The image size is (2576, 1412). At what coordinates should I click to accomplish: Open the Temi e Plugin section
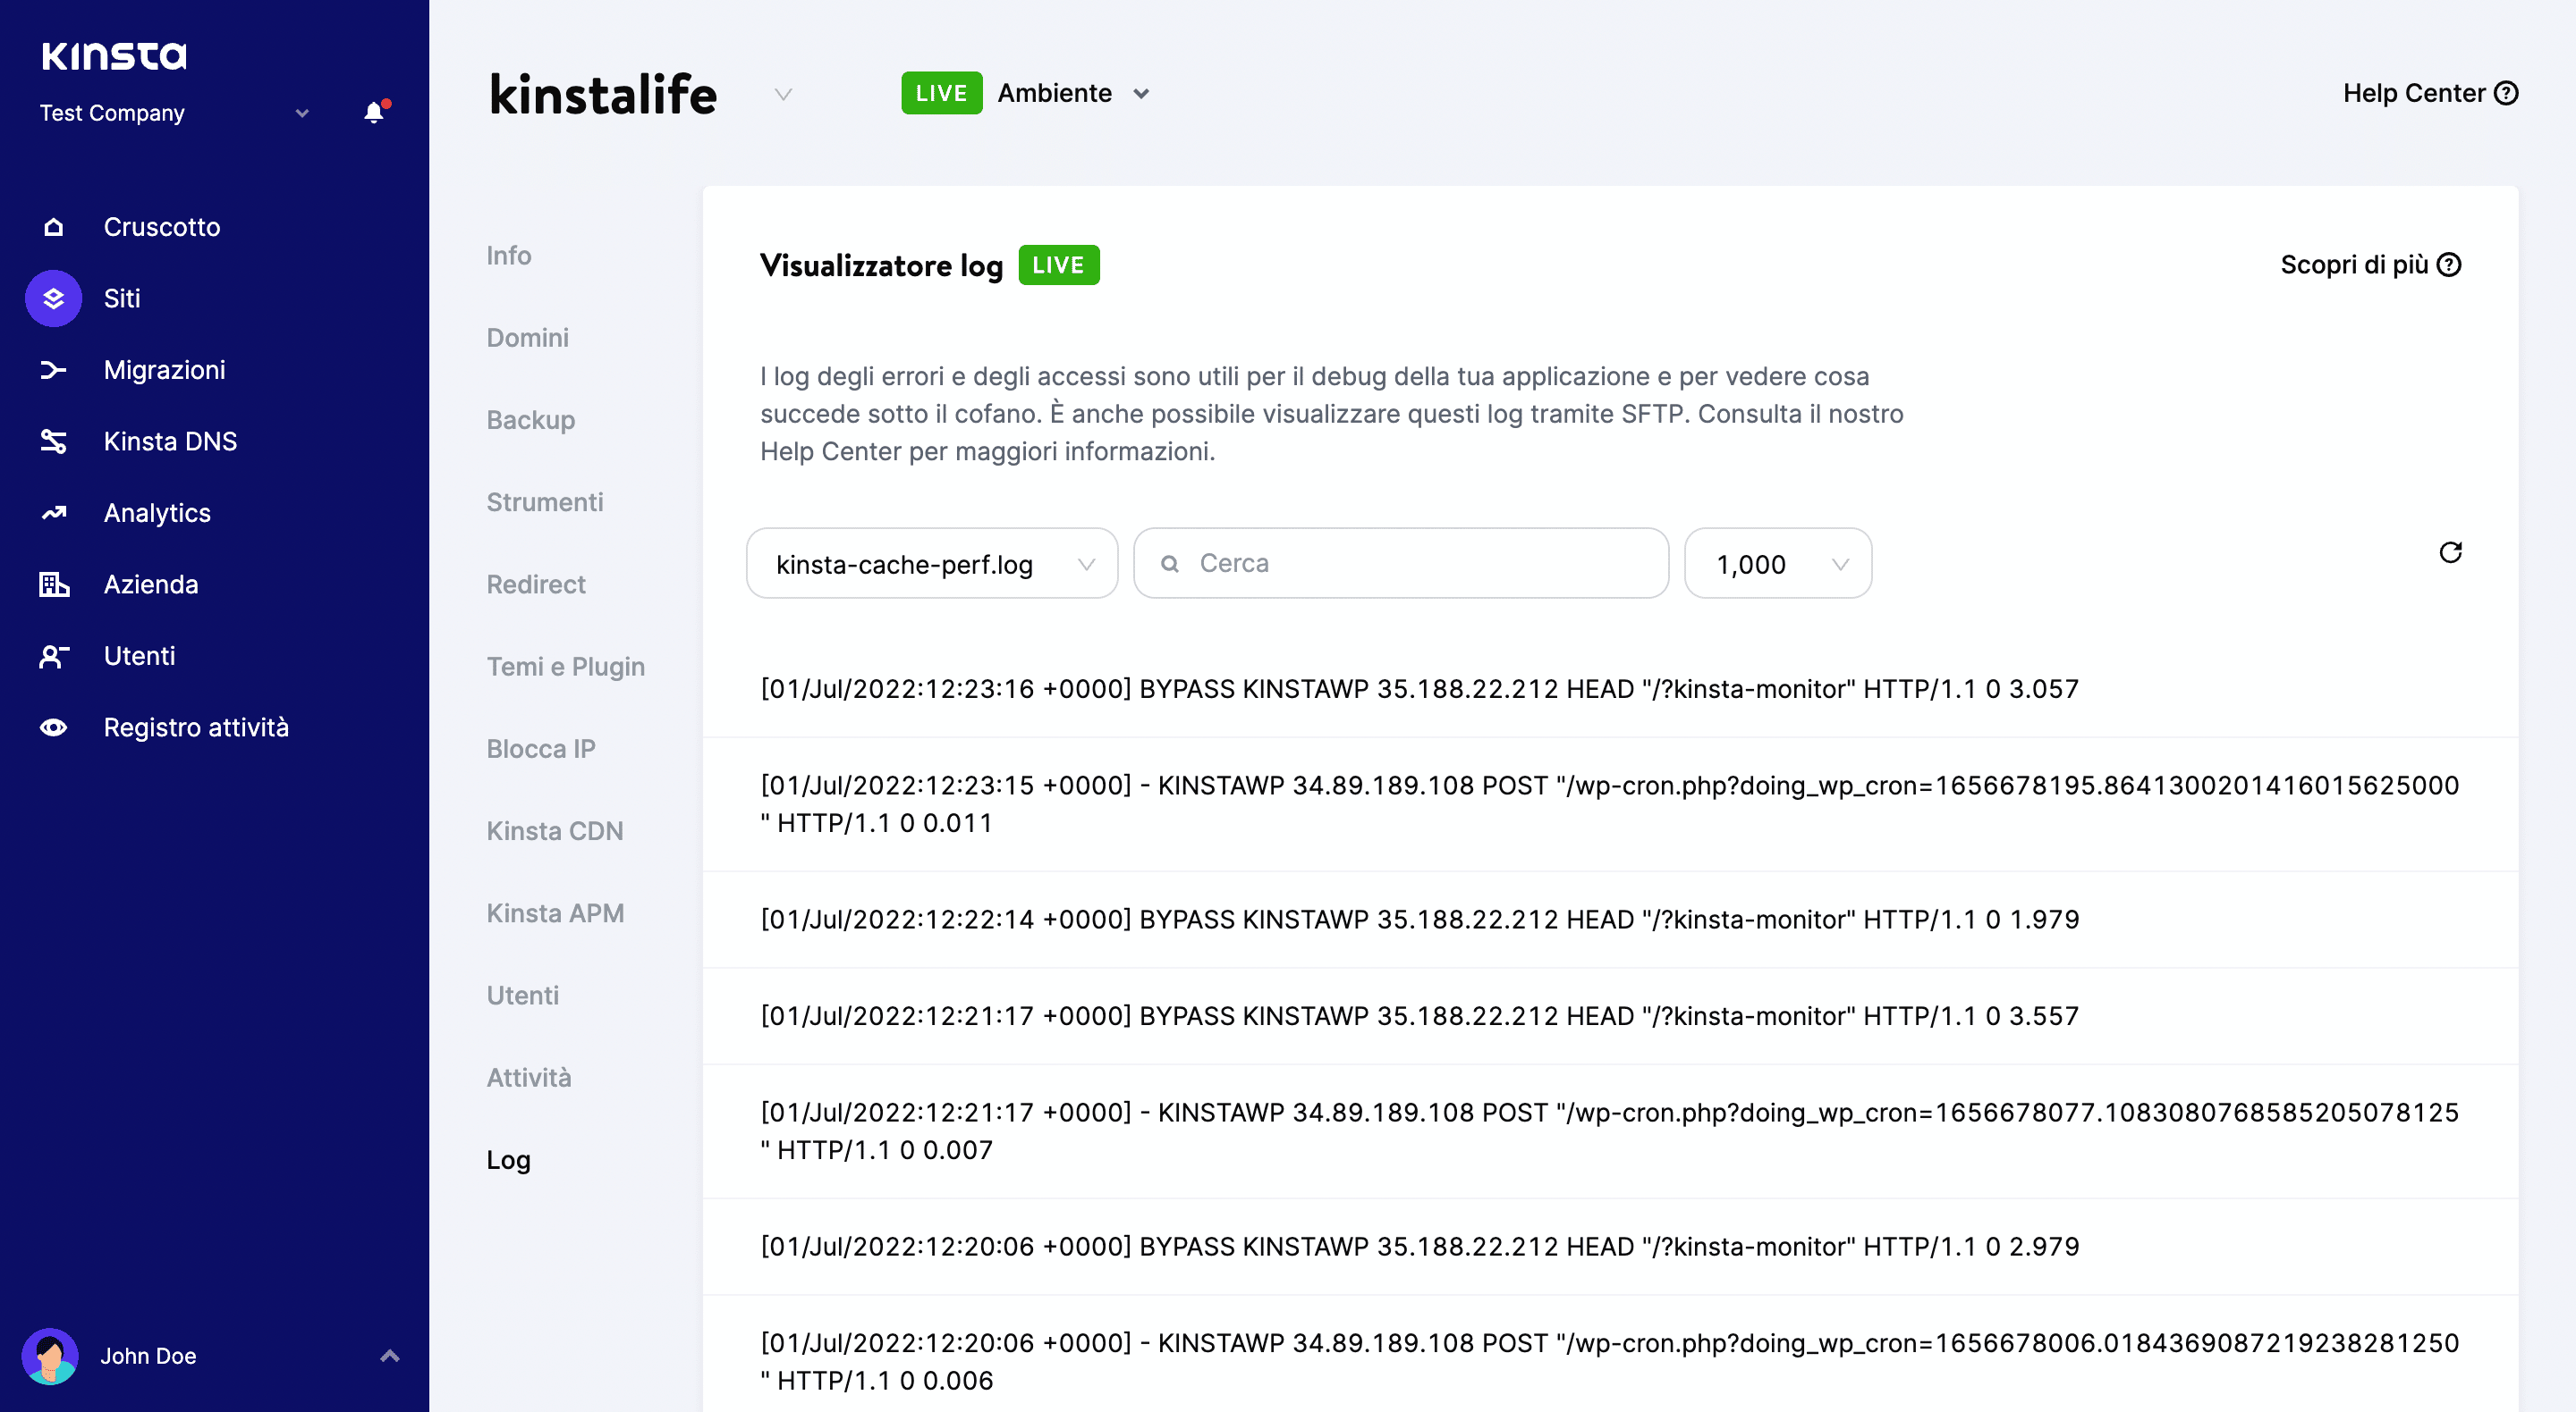pos(566,666)
